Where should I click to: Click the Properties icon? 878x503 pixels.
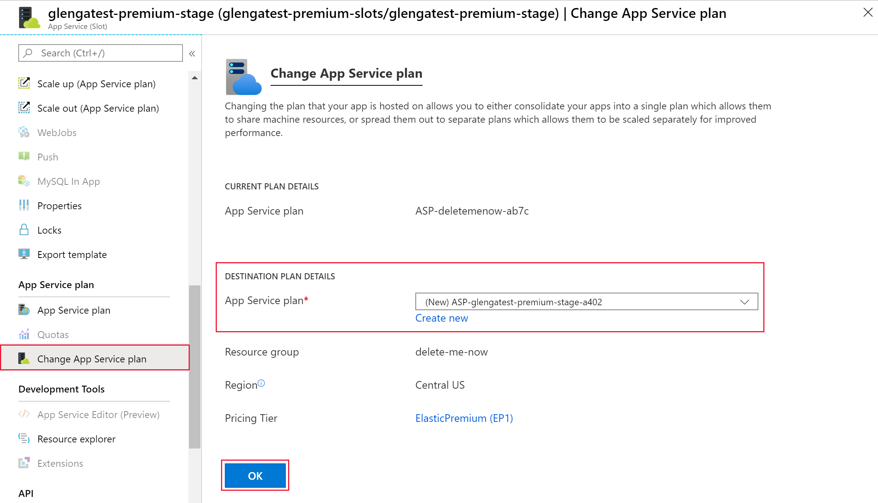pos(24,206)
